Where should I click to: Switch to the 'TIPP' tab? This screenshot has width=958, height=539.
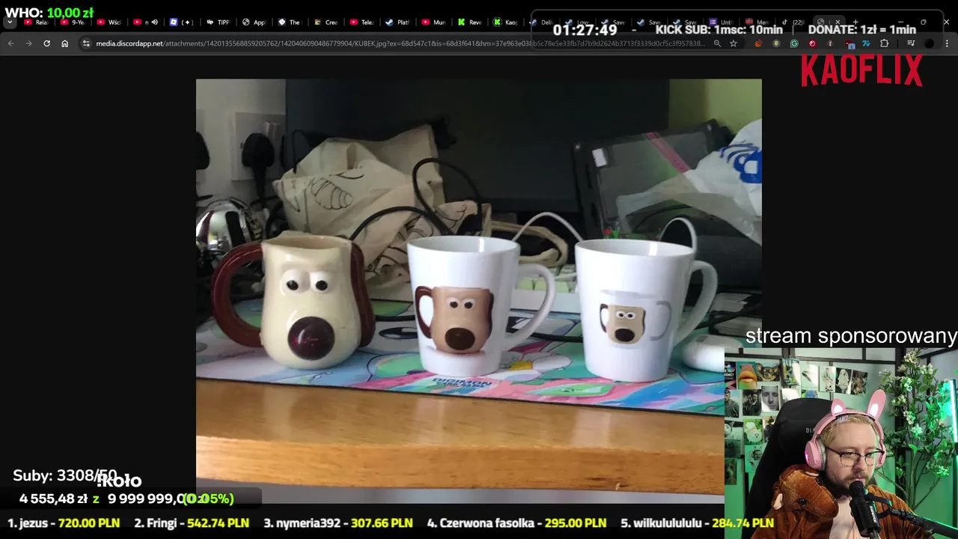tap(218, 22)
